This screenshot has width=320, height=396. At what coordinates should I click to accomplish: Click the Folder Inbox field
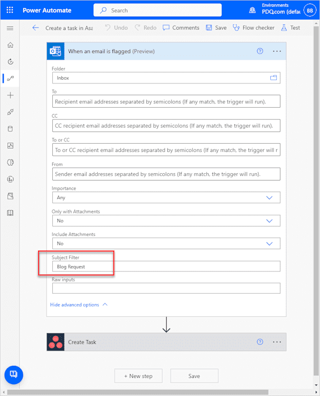(x=166, y=78)
